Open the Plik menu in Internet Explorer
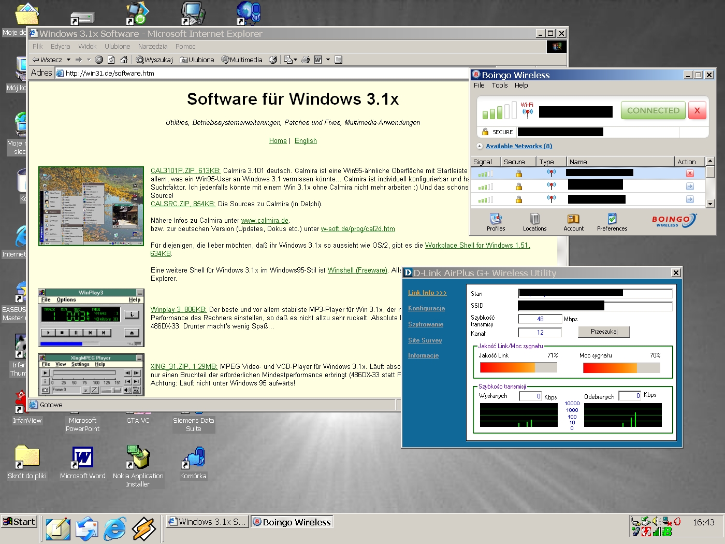This screenshot has height=544, width=725. click(38, 47)
